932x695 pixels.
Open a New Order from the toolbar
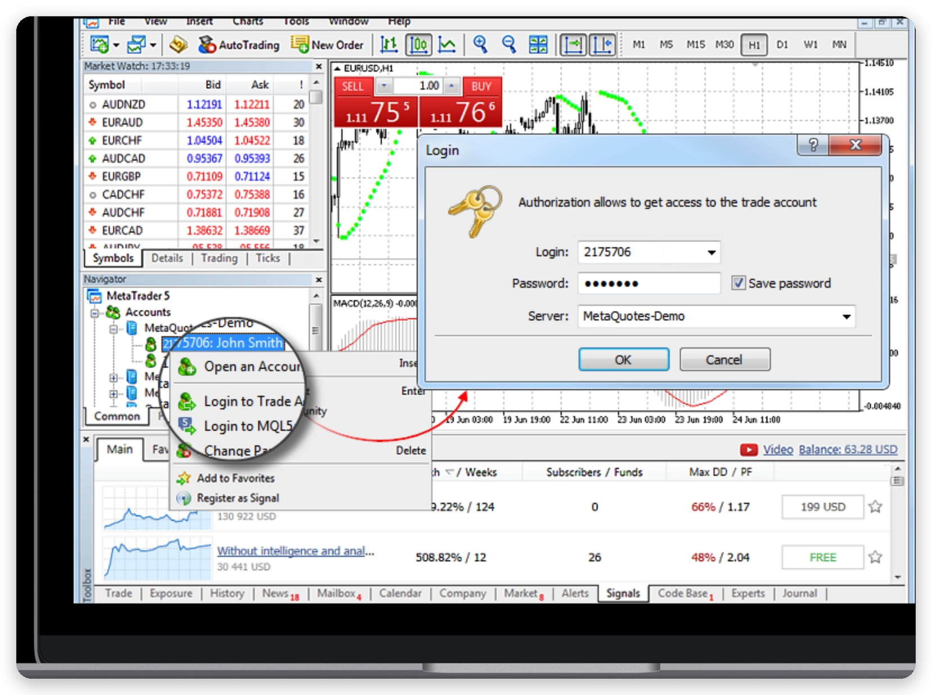[327, 44]
